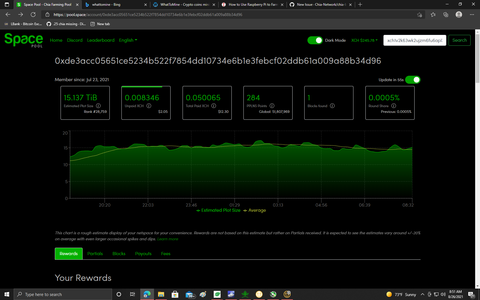Click the Windows taskbar search box

(x=63, y=294)
